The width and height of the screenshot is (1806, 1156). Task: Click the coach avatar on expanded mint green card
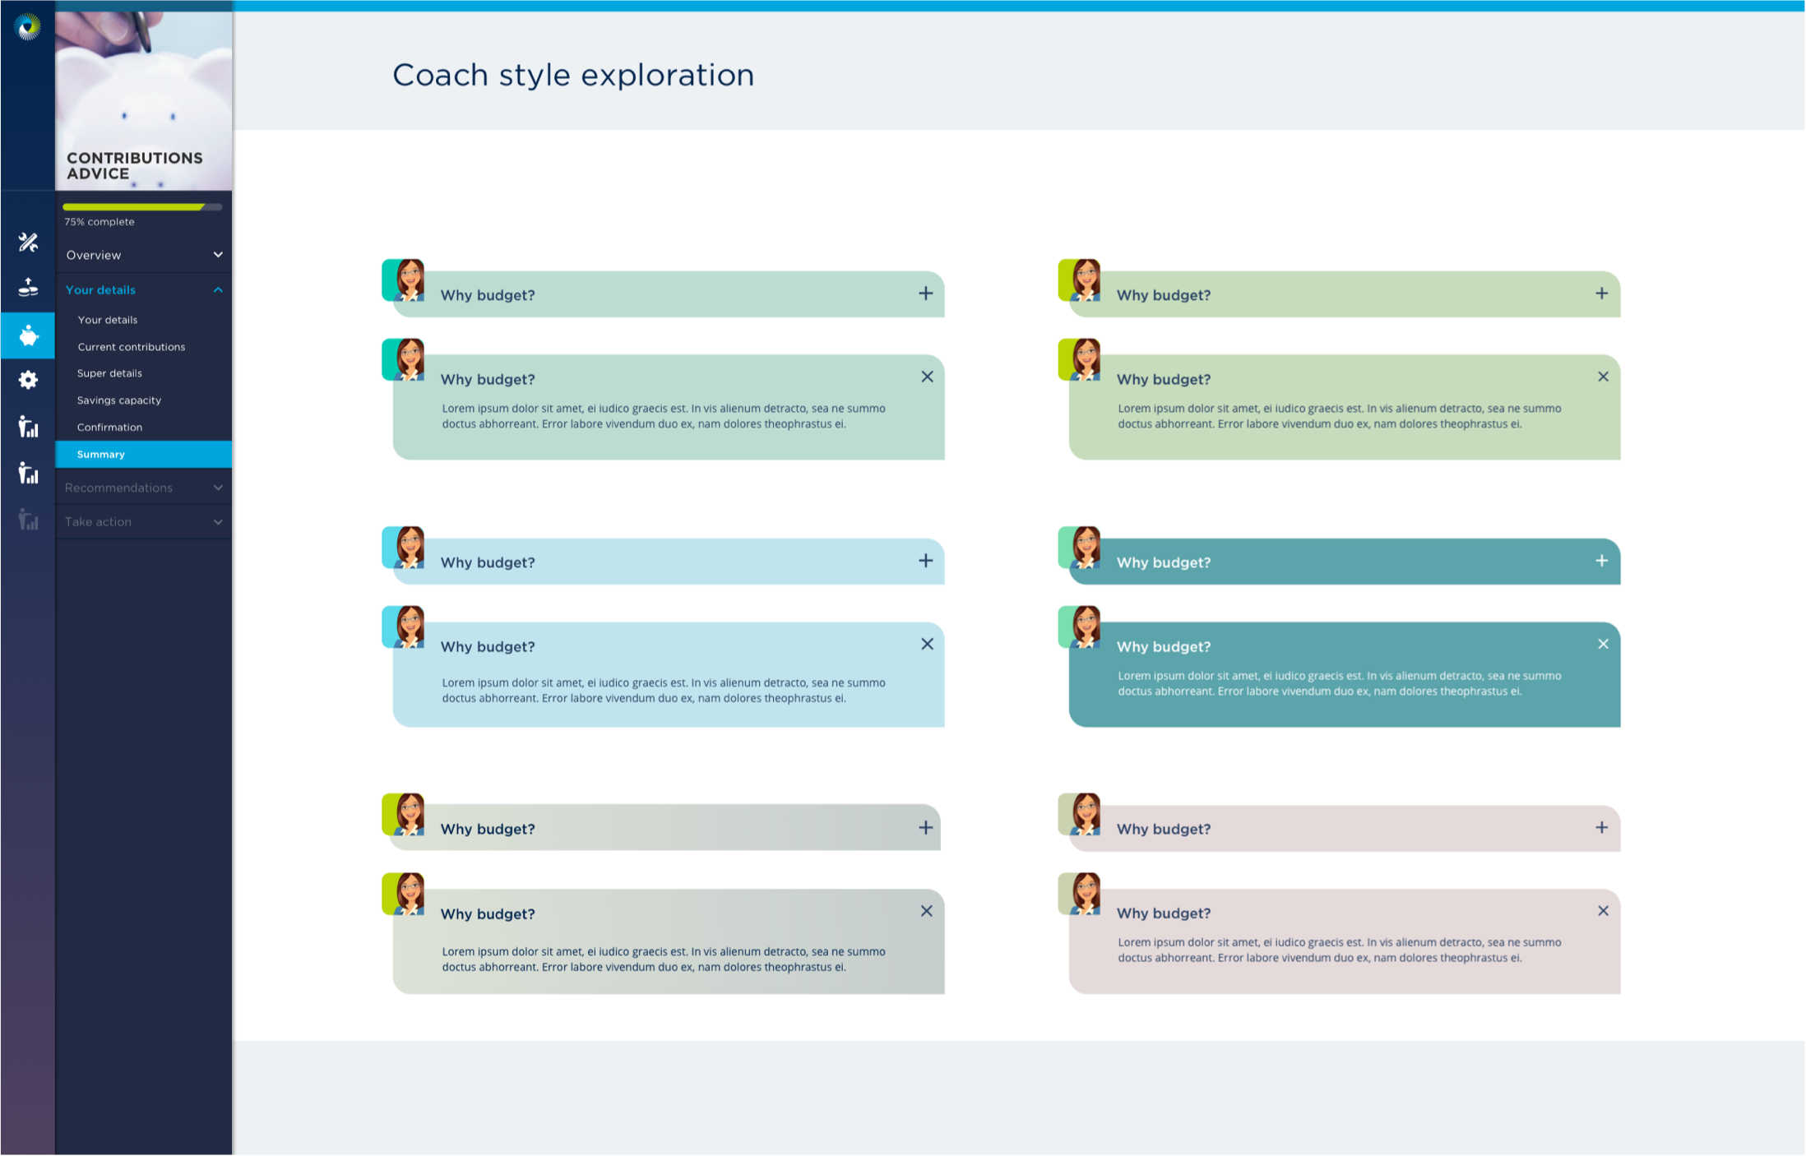click(404, 359)
